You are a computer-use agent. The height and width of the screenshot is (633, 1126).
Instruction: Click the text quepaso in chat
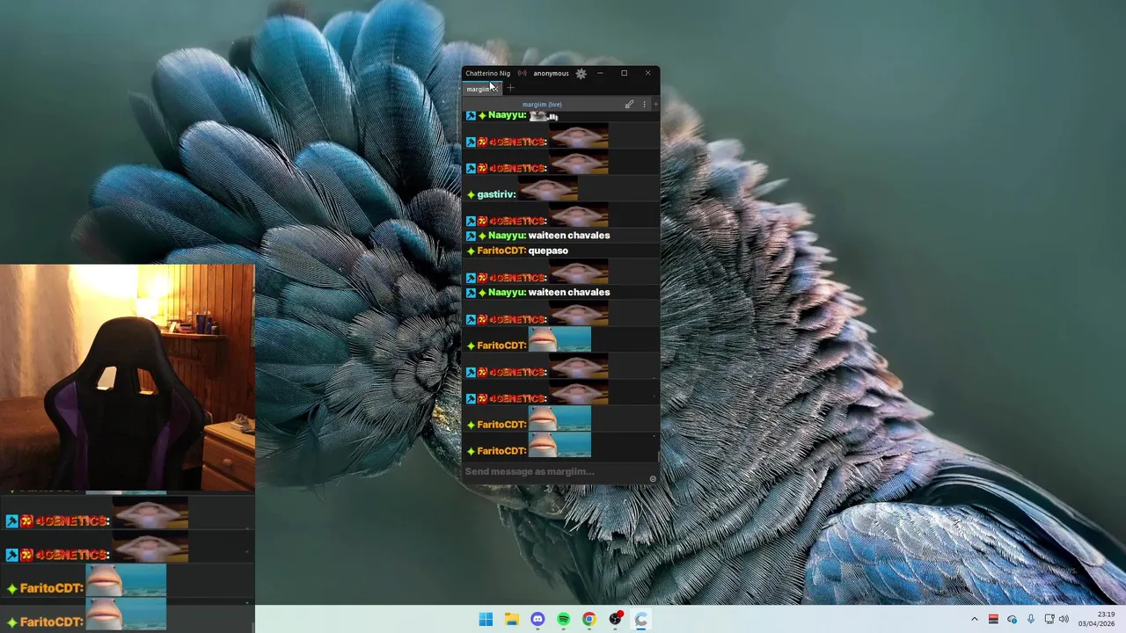click(548, 251)
